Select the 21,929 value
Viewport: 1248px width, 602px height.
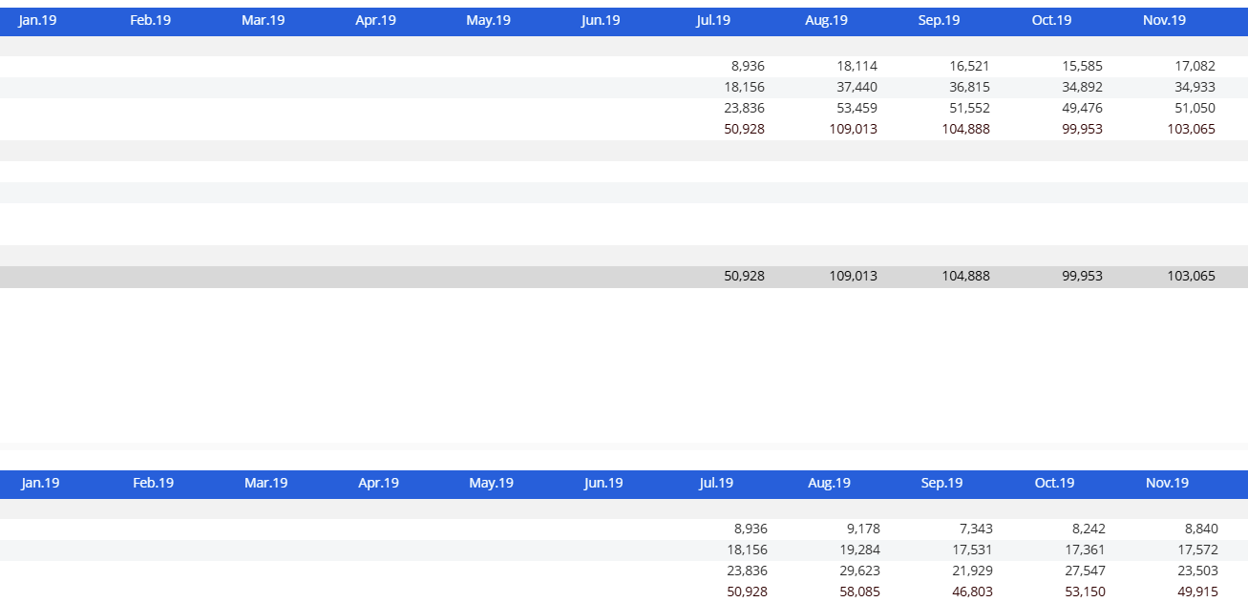(972, 571)
